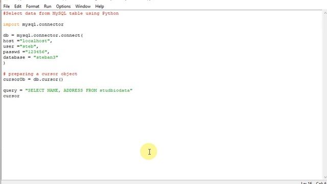
Task: Open the Options menu
Action: point(63,6)
